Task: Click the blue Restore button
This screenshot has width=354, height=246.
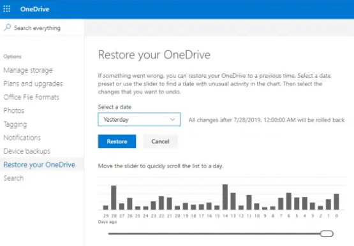Action: (117, 141)
